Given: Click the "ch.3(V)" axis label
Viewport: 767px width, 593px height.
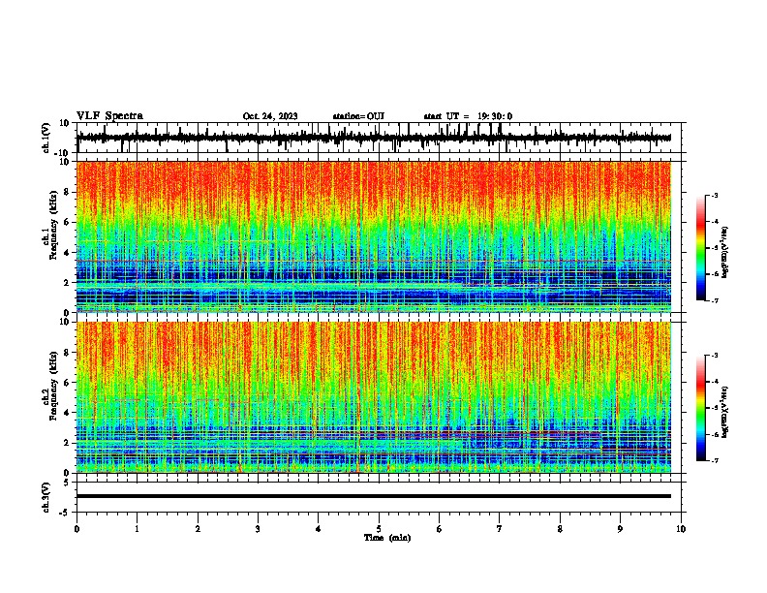Looking at the screenshot, I should point(46,497).
